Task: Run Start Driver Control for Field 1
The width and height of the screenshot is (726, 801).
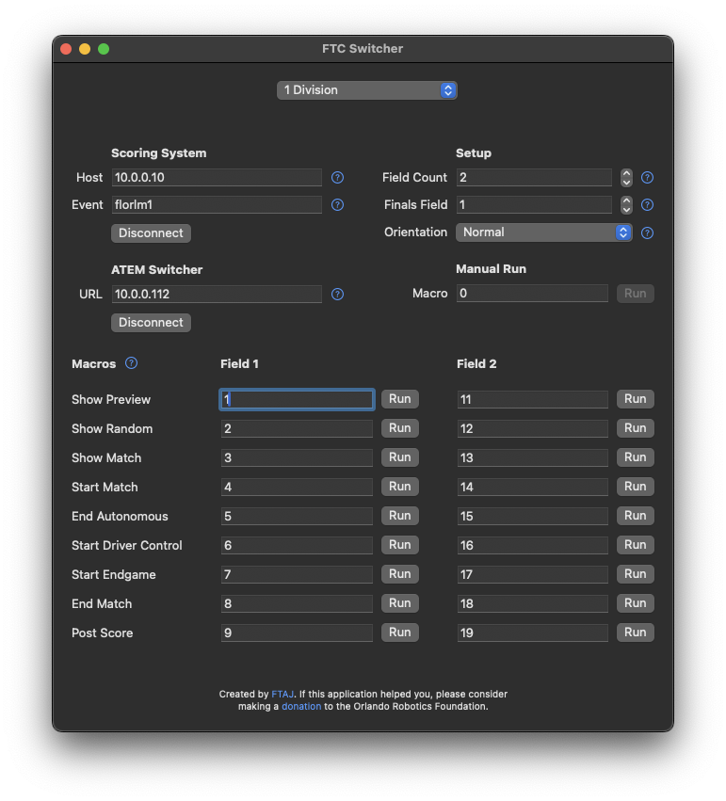Action: coord(399,545)
